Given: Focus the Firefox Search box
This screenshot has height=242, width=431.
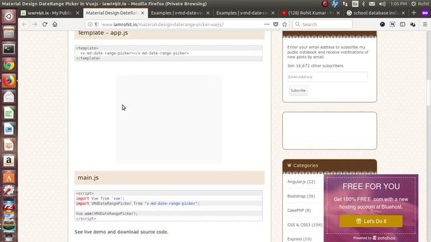Looking at the screenshot, I should (322, 24).
